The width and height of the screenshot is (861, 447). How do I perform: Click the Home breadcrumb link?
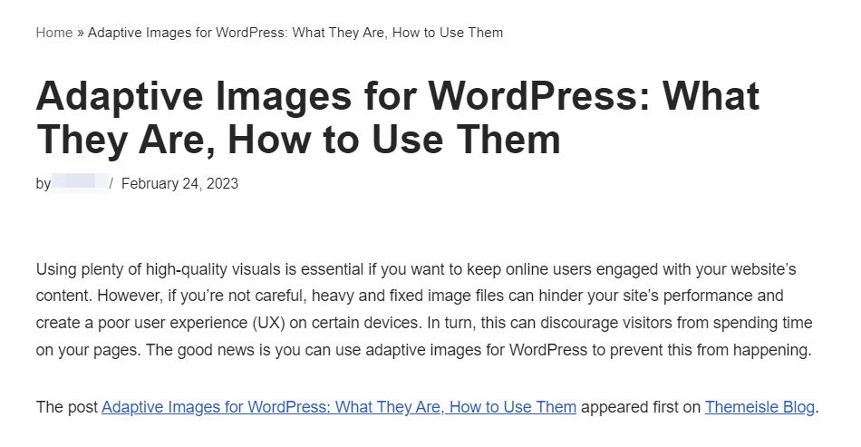[x=53, y=33]
